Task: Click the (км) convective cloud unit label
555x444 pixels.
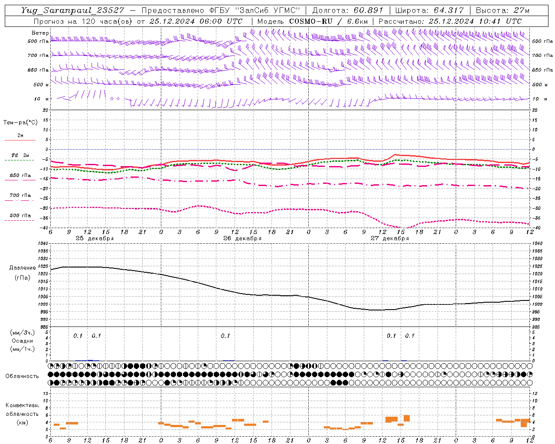Action: click(22, 422)
